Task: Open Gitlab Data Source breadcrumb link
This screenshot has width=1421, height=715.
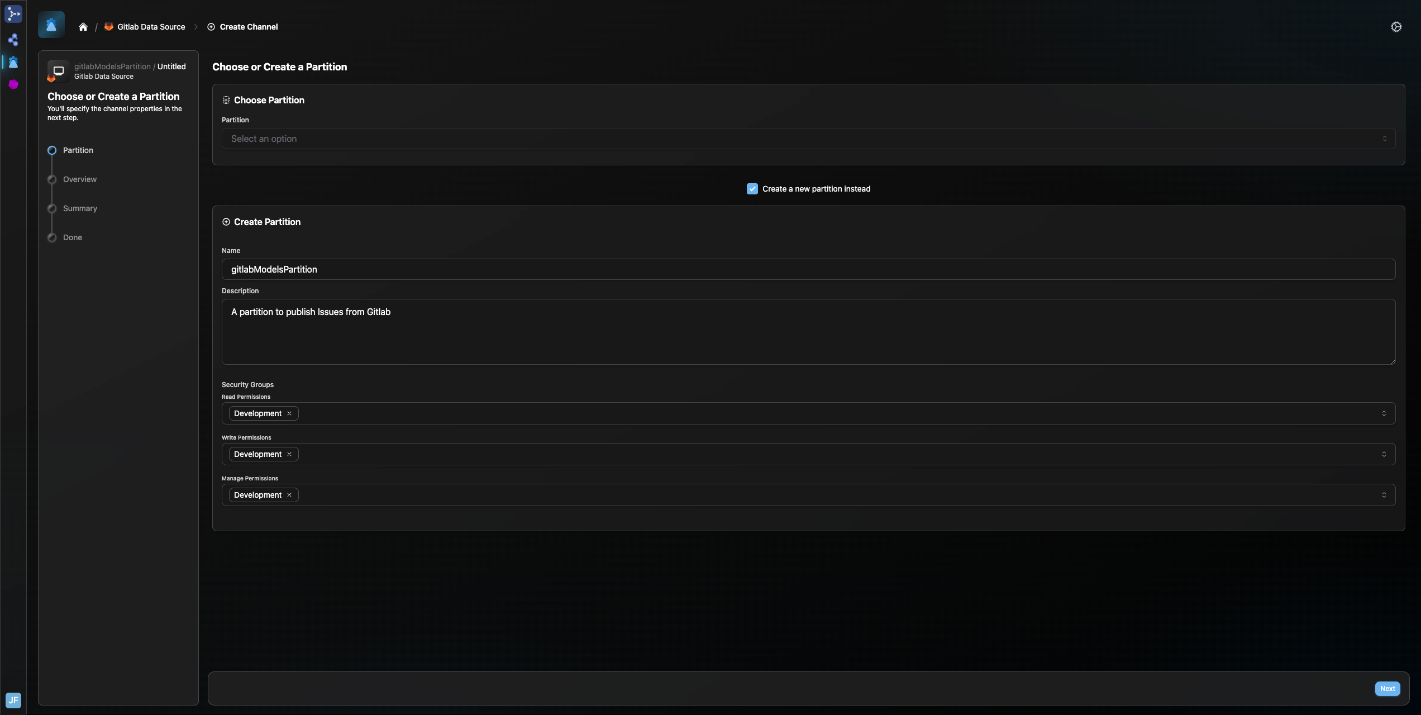Action: [151, 27]
